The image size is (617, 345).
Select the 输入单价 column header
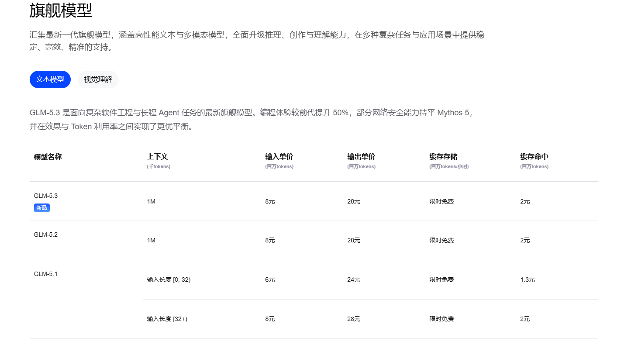pos(279,157)
